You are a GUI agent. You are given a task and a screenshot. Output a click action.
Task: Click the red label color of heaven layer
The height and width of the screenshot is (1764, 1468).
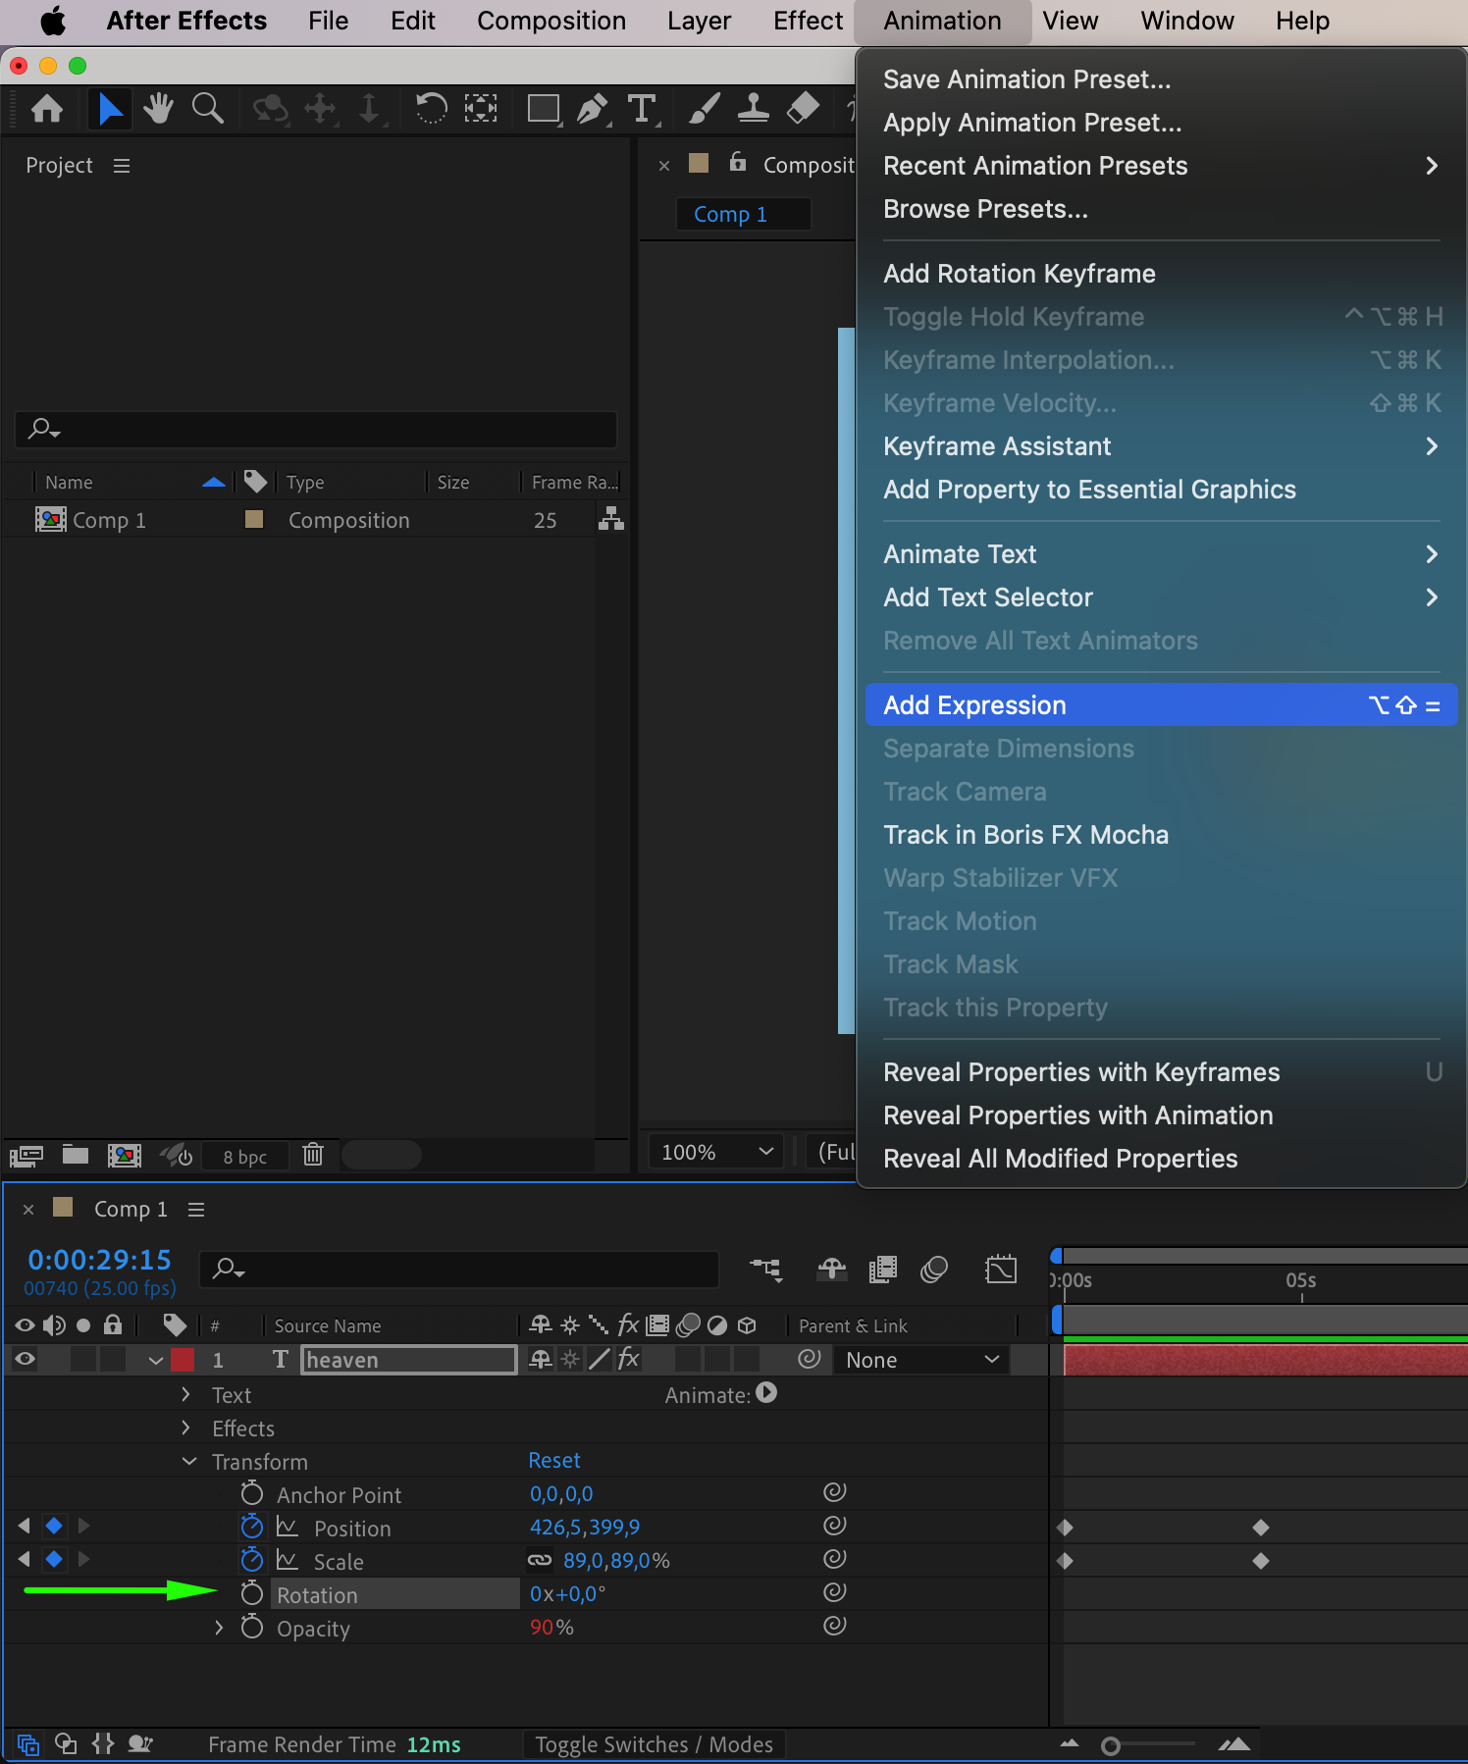(x=183, y=1360)
